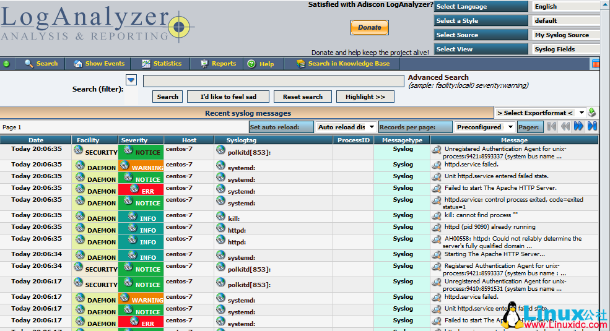Open the Select Exportformat dropdown
The image size is (610, 331).
(541, 113)
